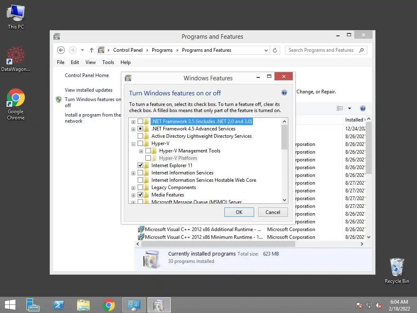Switch to Programs and Features taskbar item
The width and height of the screenshot is (417, 313).
159,305
